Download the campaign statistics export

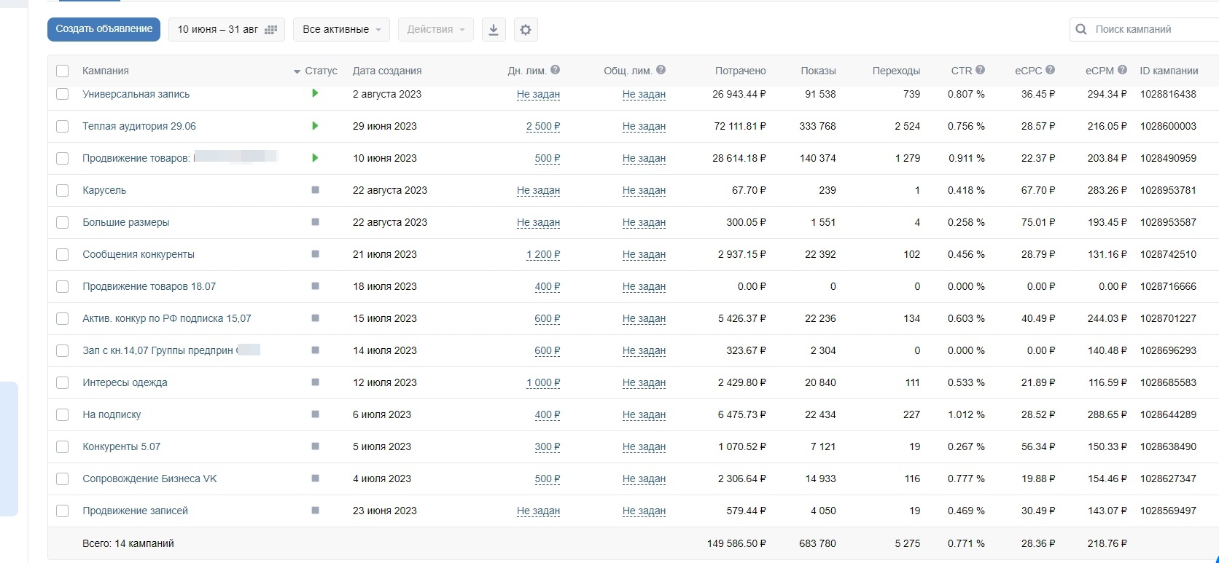tap(494, 30)
